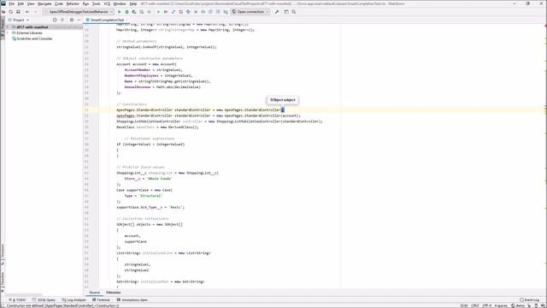Open settings via the wrench icon

point(277,12)
